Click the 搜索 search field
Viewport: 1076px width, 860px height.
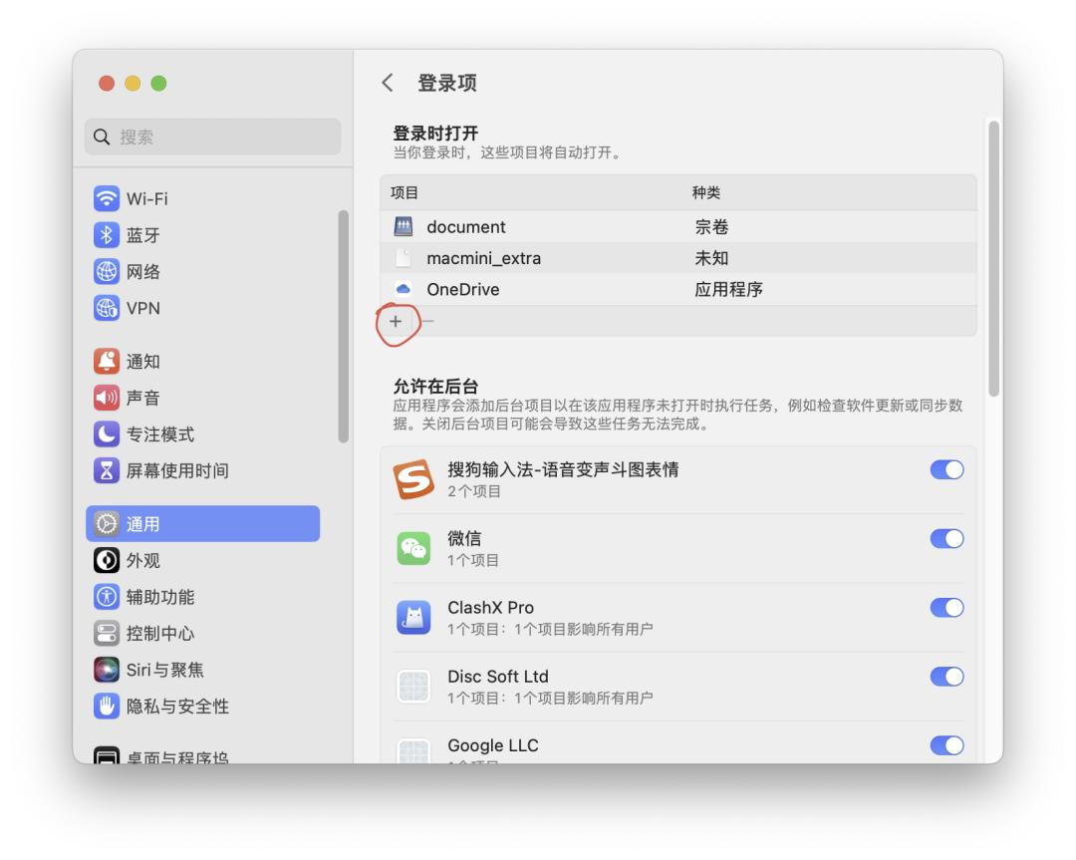point(212,137)
